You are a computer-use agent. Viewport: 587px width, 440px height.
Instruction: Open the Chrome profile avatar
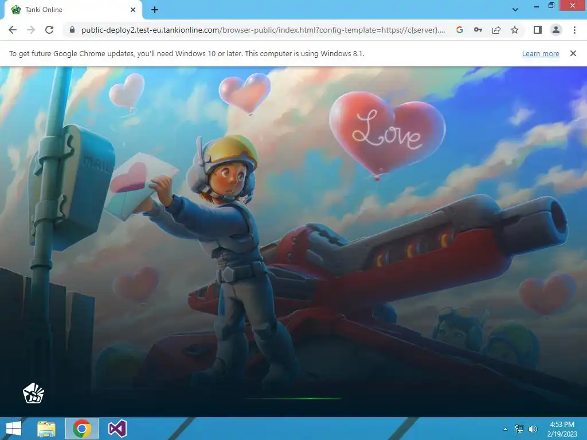click(556, 30)
